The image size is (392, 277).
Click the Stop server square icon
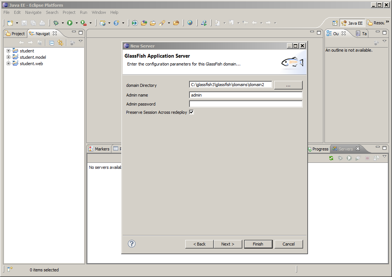[367, 158]
